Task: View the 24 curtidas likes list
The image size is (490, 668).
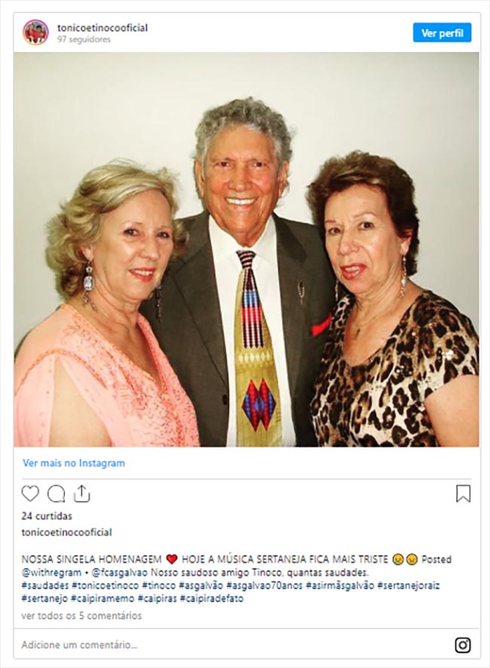Action: (47, 516)
